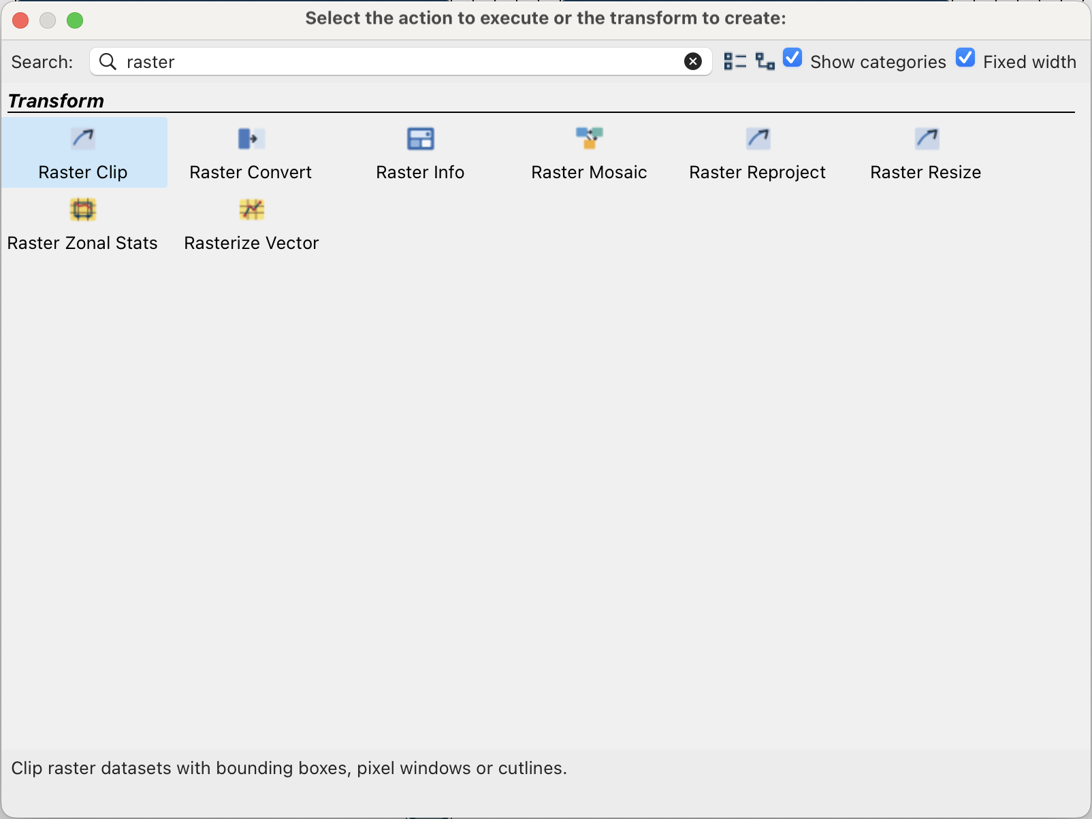
Task: Expand all categories using the tree icon
Action: pos(765,62)
